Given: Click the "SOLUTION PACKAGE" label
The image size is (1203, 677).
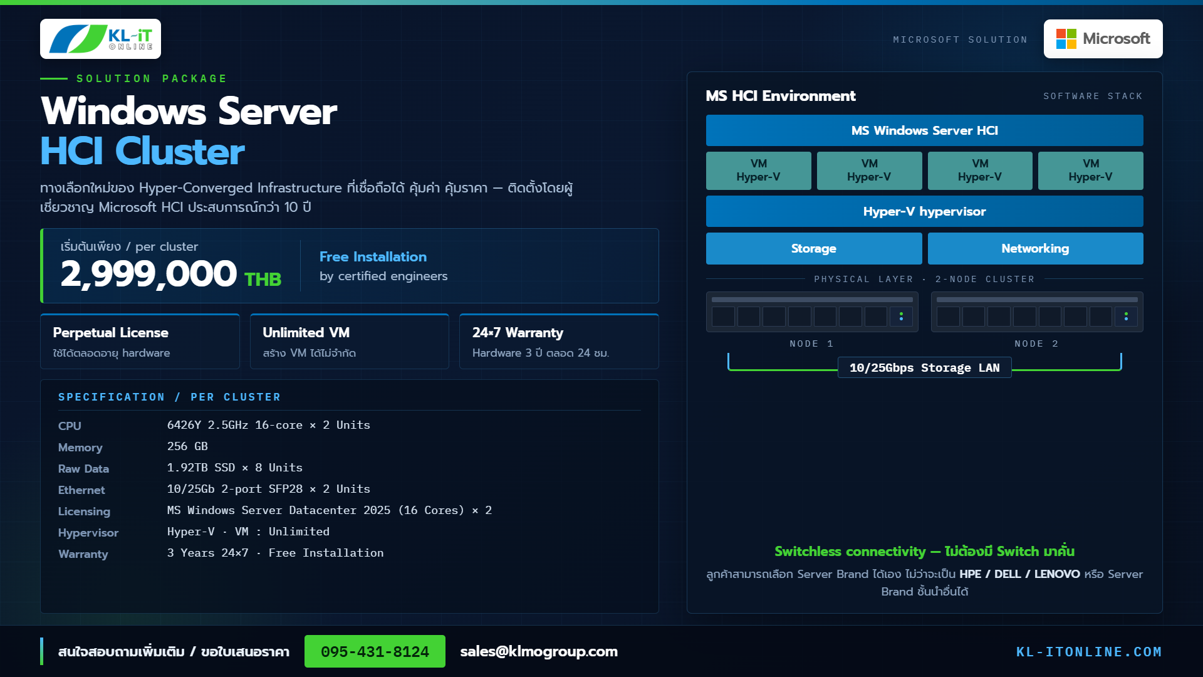Looking at the screenshot, I should [152, 78].
